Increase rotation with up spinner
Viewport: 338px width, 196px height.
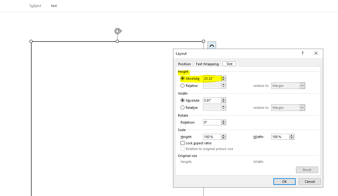pos(224,121)
